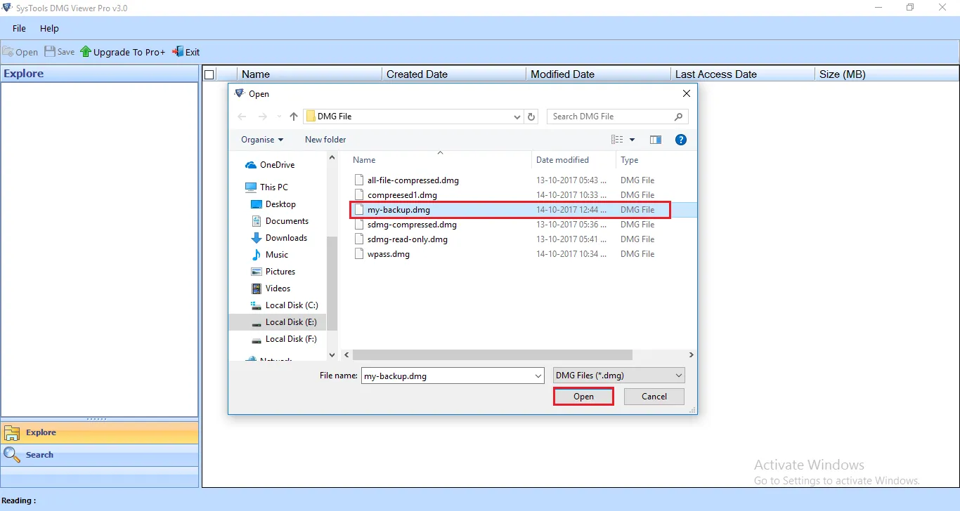Click the Cancel button

[x=654, y=397]
